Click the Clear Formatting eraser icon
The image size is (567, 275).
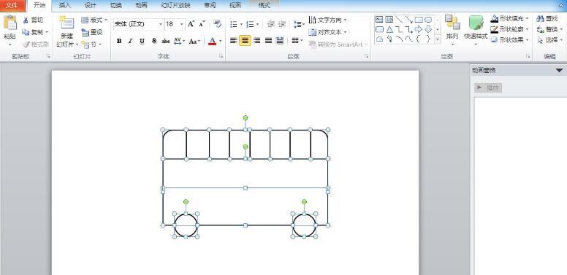click(217, 24)
